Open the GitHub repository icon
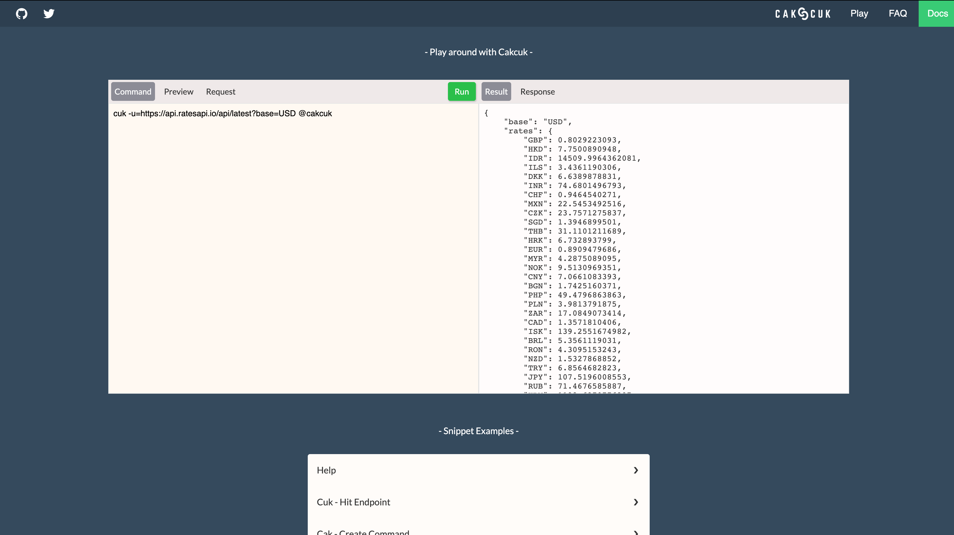This screenshot has height=535, width=954. (21, 14)
